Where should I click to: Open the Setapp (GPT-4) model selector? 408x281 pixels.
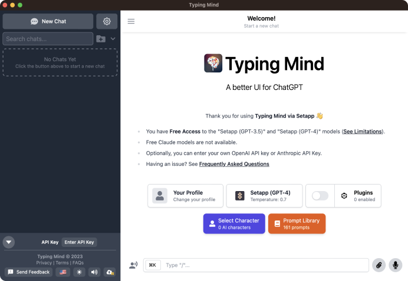pos(264,196)
